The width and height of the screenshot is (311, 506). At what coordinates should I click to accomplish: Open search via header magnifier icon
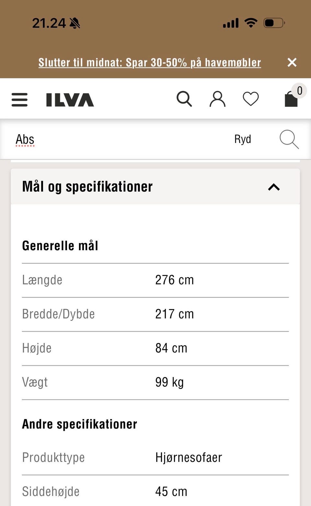pyautogui.click(x=184, y=99)
